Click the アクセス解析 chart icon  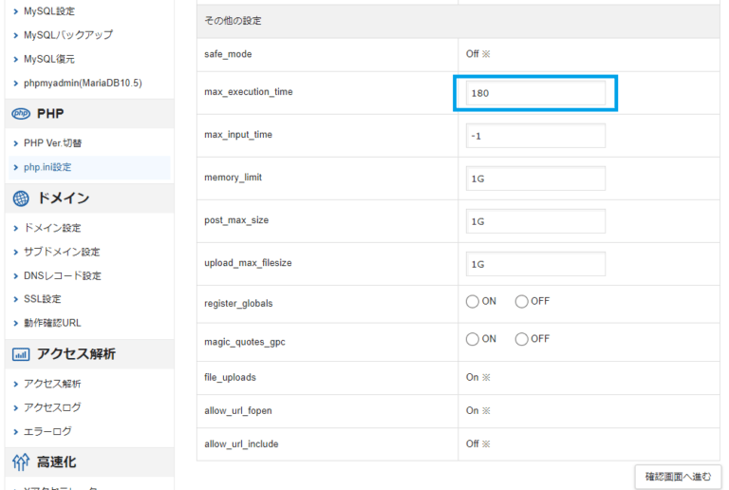(21, 354)
